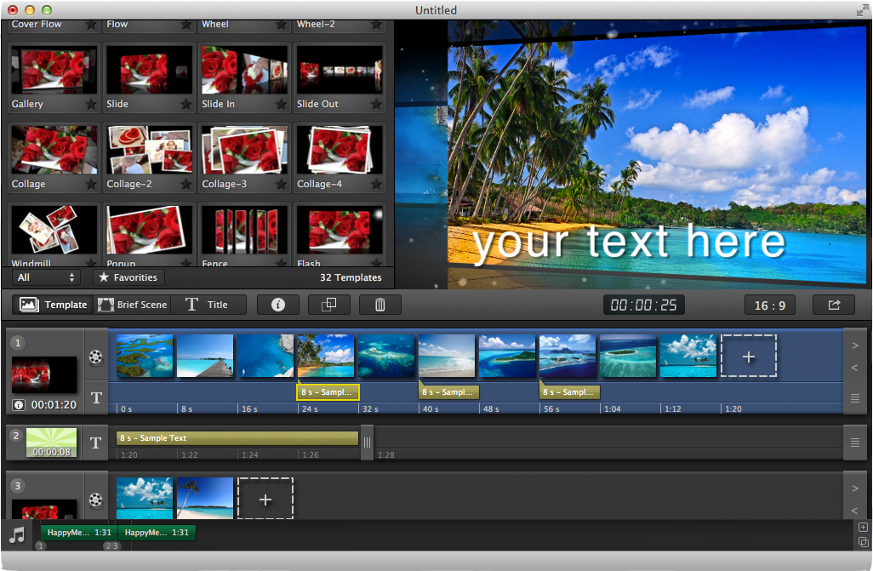Toggle favorite star on Slide In template

click(281, 104)
